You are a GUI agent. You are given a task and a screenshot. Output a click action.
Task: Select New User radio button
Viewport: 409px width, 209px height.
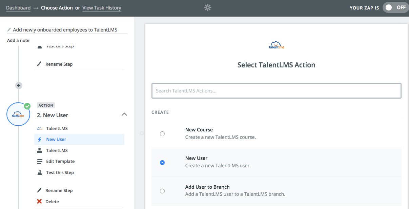pos(162,163)
